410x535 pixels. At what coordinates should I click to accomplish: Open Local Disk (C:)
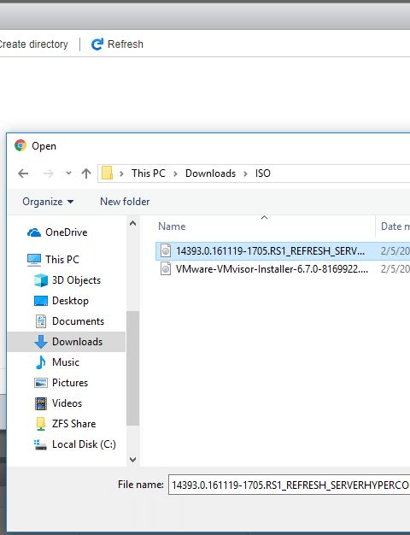pyautogui.click(x=84, y=444)
